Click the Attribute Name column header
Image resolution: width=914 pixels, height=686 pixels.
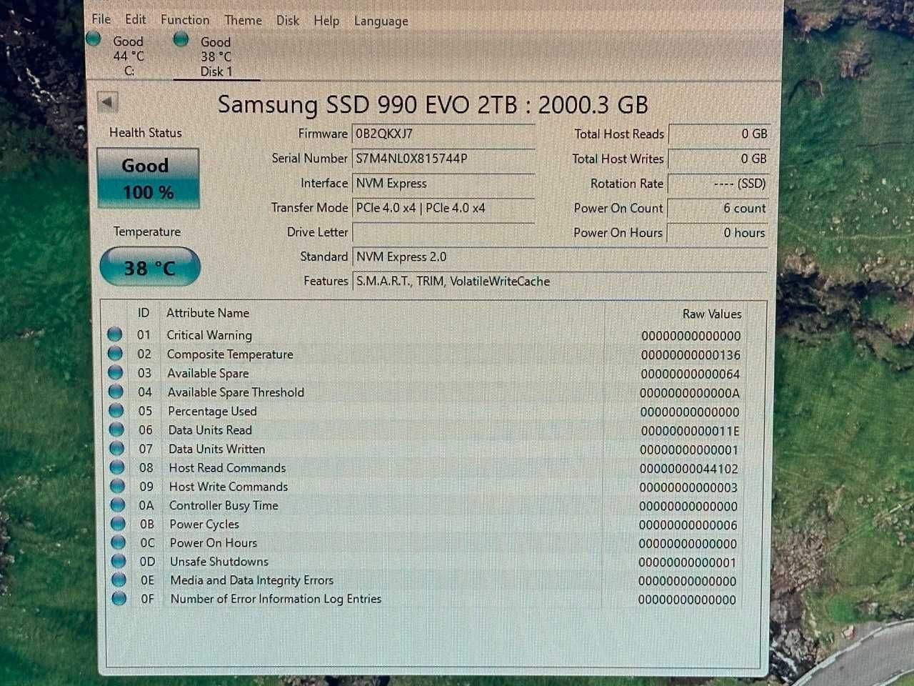208,312
